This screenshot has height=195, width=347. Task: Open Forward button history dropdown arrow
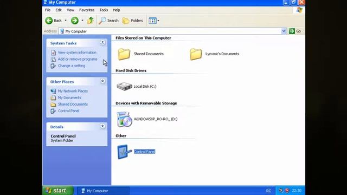[82, 21]
